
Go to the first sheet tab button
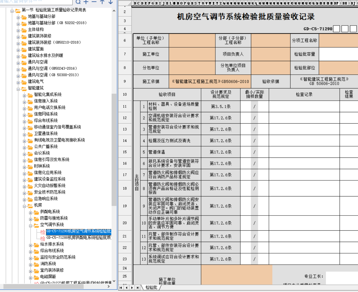click(121, 288)
